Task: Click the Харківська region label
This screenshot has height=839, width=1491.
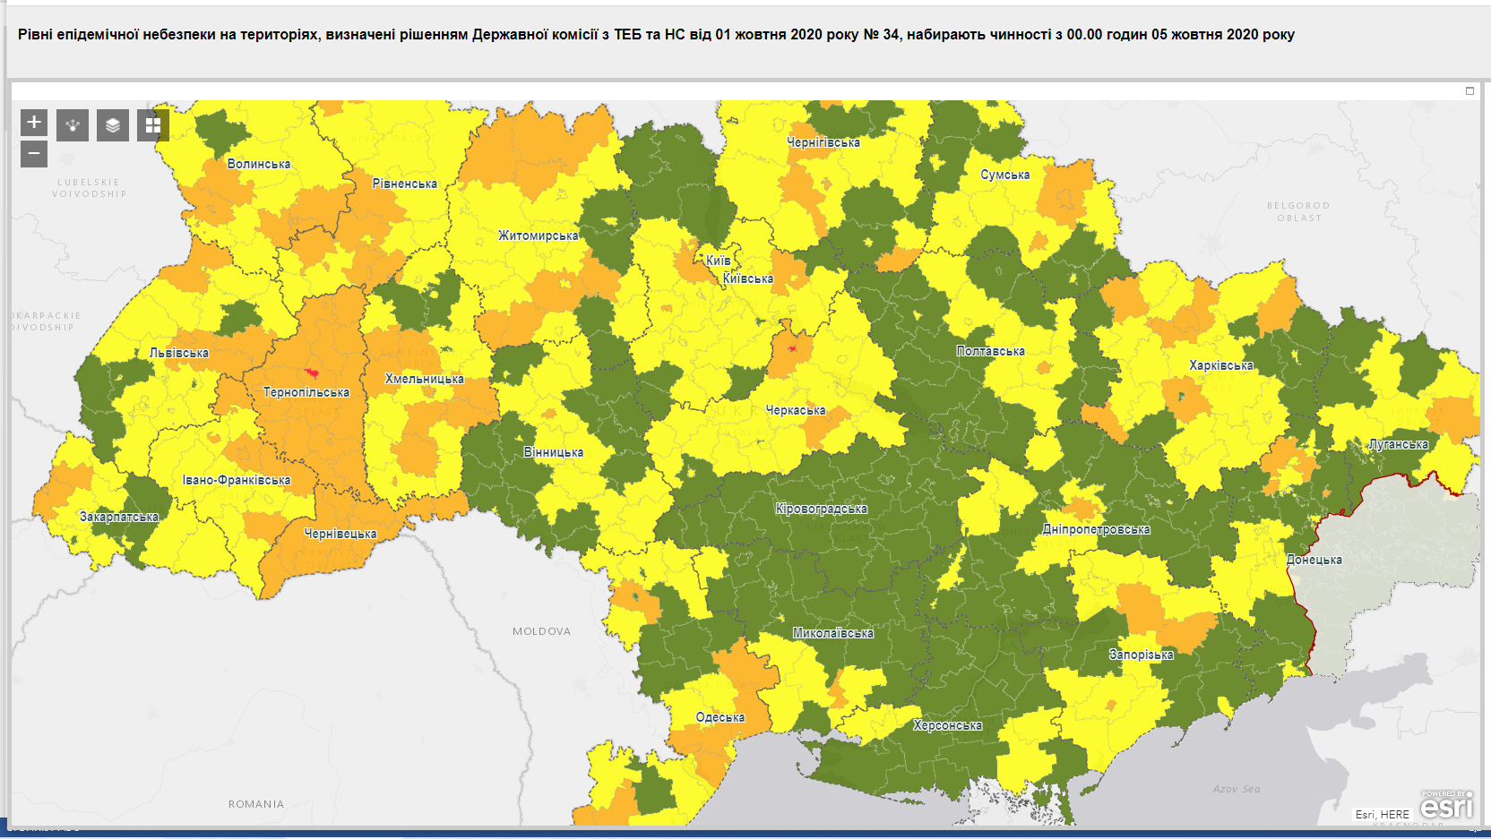Action: pyautogui.click(x=1220, y=365)
